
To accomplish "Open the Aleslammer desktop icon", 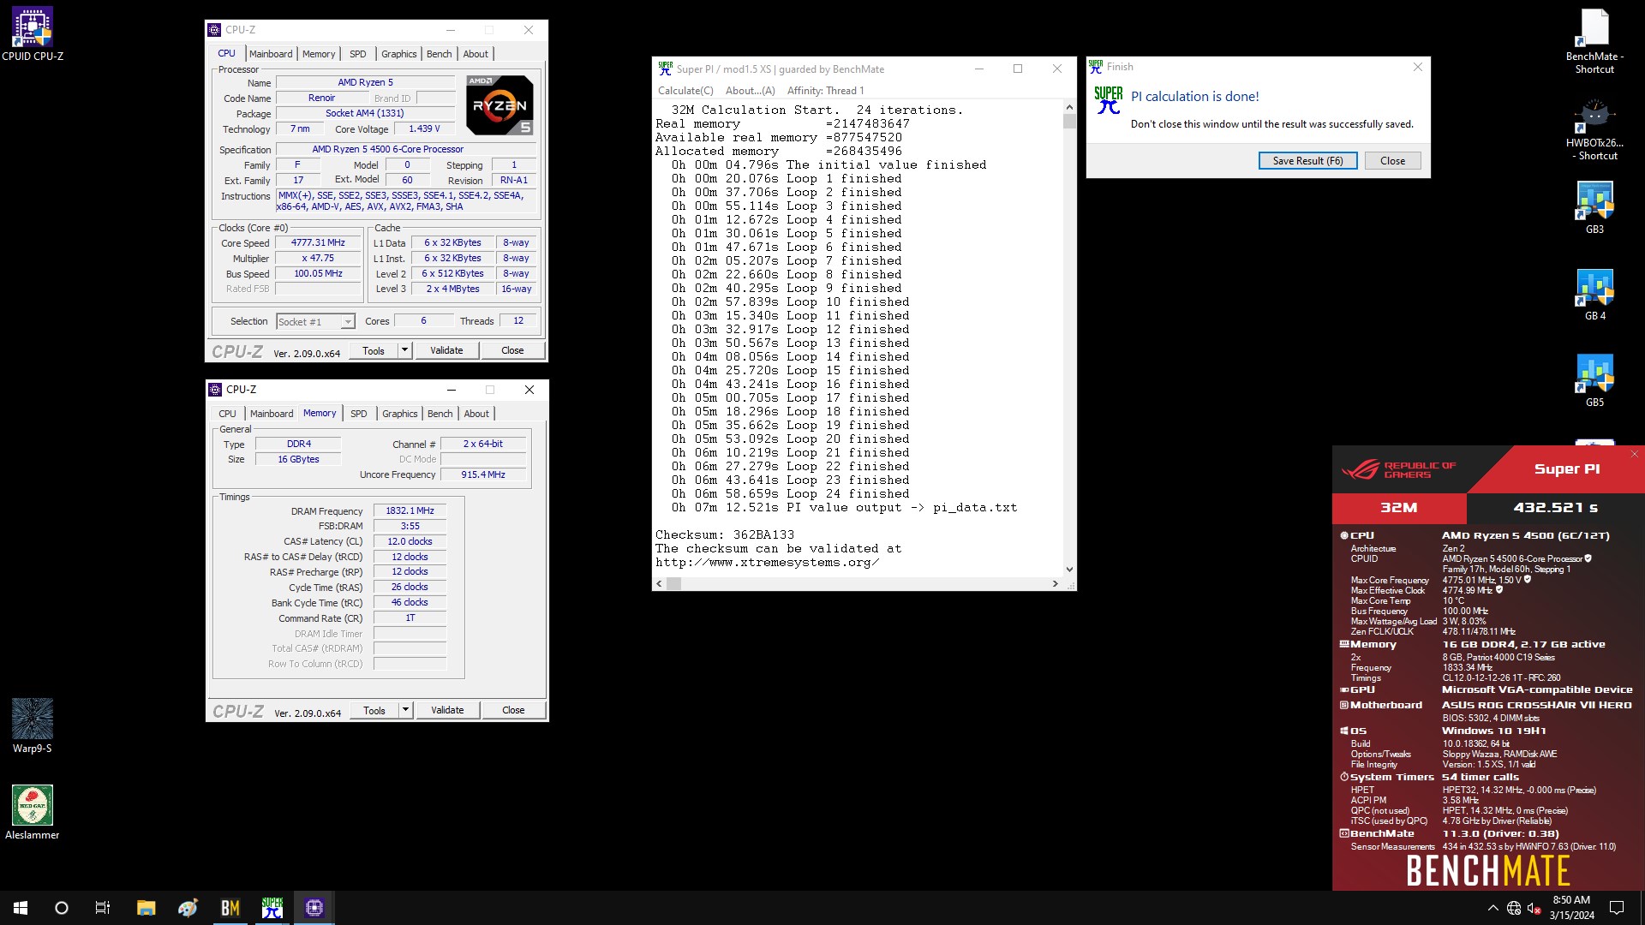I will coord(33,812).
